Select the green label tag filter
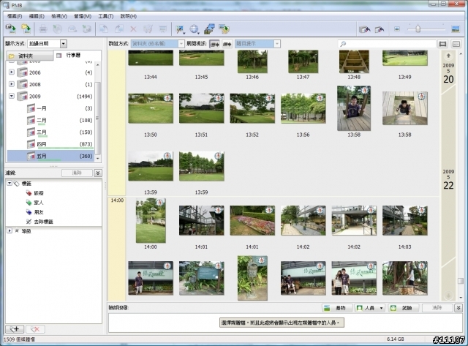This screenshot has width=468, height=346. (x=34, y=203)
